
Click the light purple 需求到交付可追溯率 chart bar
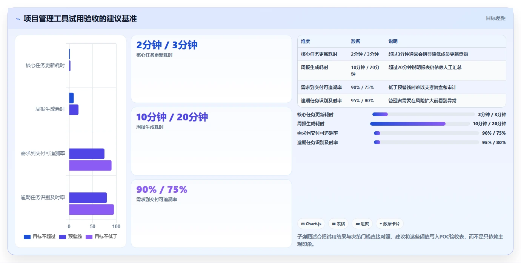(x=90, y=165)
